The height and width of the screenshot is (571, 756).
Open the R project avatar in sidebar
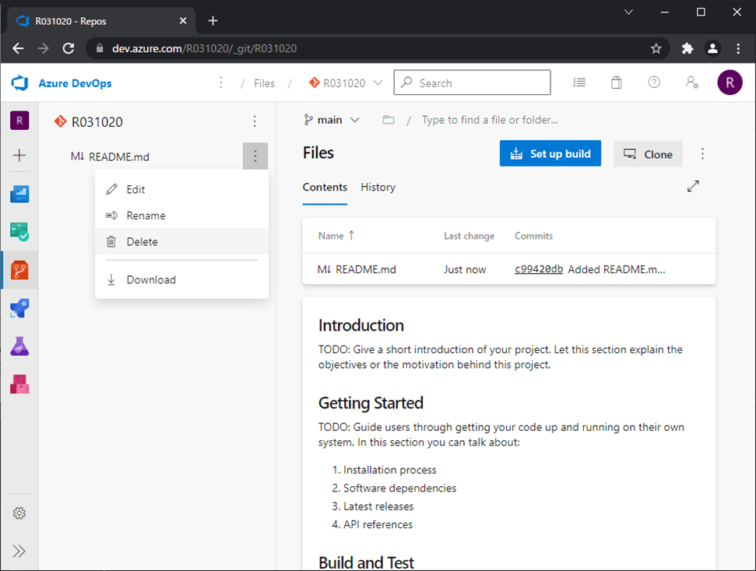point(19,121)
